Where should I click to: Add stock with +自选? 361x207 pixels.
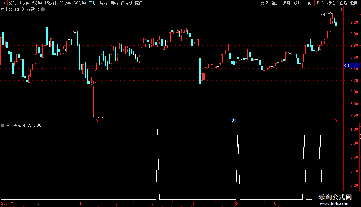(x=342, y=3)
